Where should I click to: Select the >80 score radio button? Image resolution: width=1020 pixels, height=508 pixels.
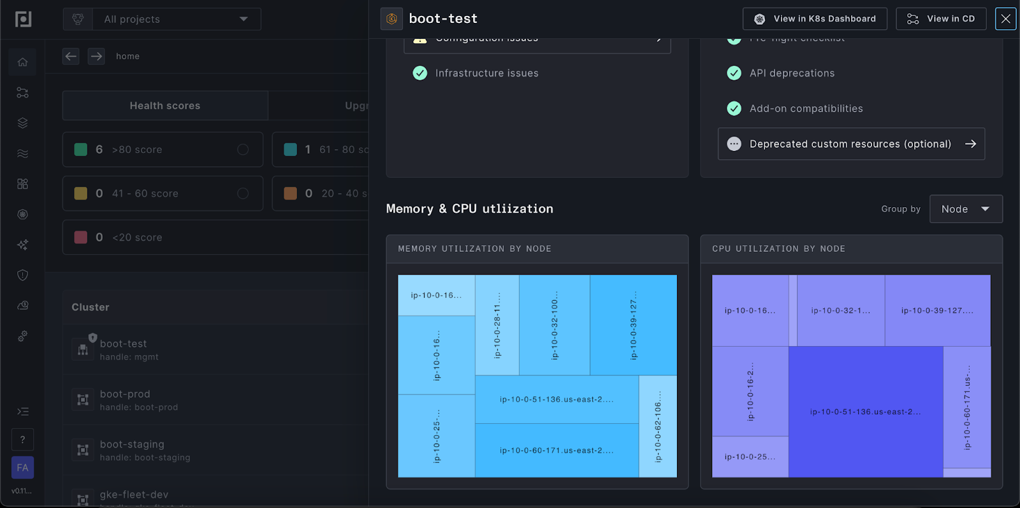pyautogui.click(x=243, y=149)
